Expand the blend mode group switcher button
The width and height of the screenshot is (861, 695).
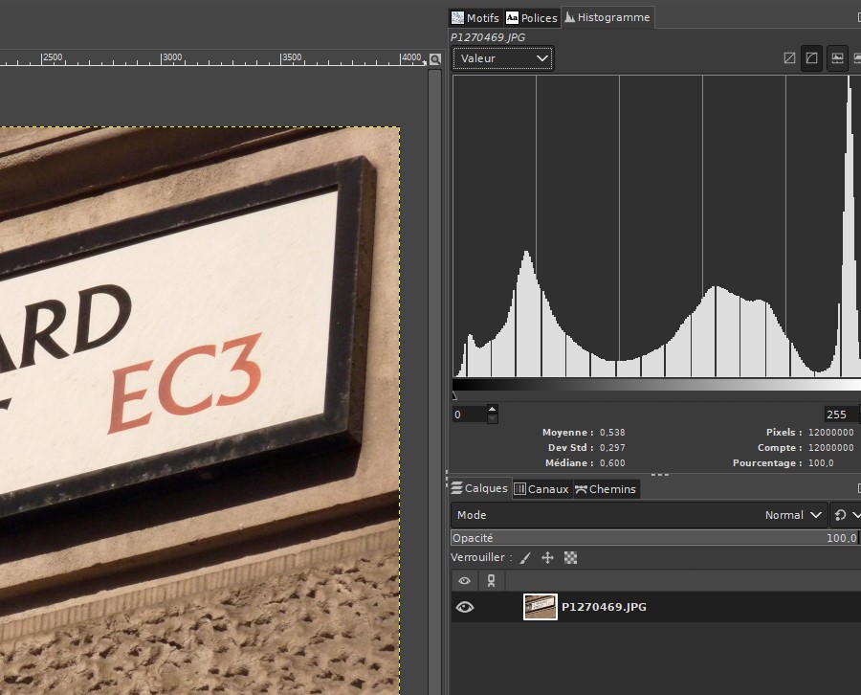tap(845, 515)
